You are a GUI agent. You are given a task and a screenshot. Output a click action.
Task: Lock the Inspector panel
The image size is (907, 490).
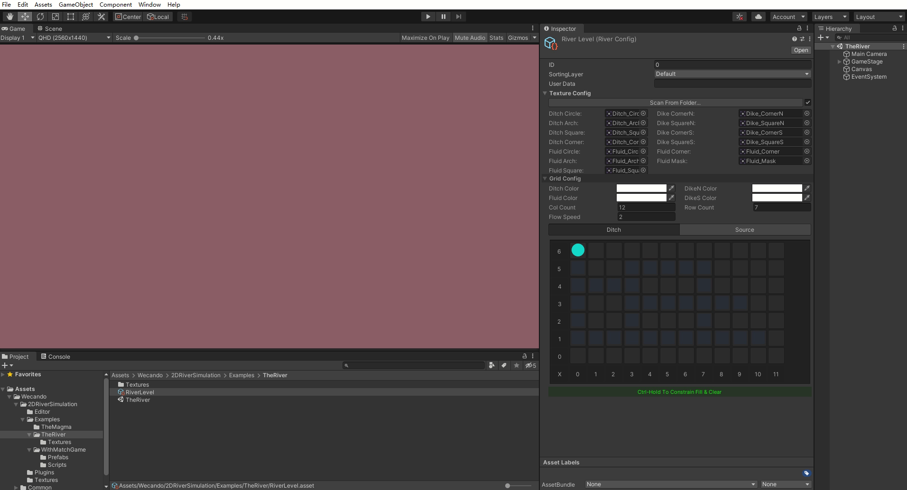[799, 28]
